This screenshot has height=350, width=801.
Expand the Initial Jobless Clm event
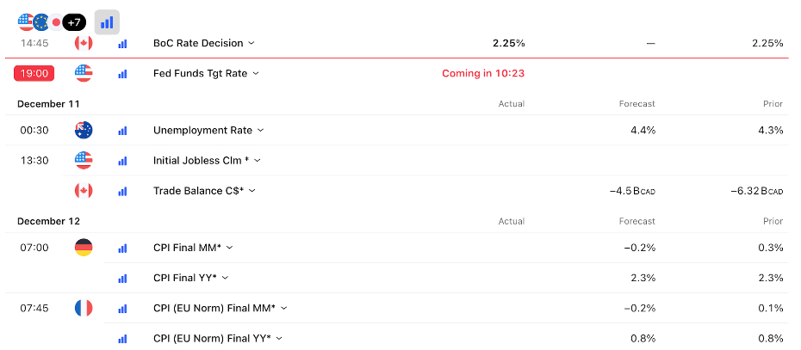[207, 161]
